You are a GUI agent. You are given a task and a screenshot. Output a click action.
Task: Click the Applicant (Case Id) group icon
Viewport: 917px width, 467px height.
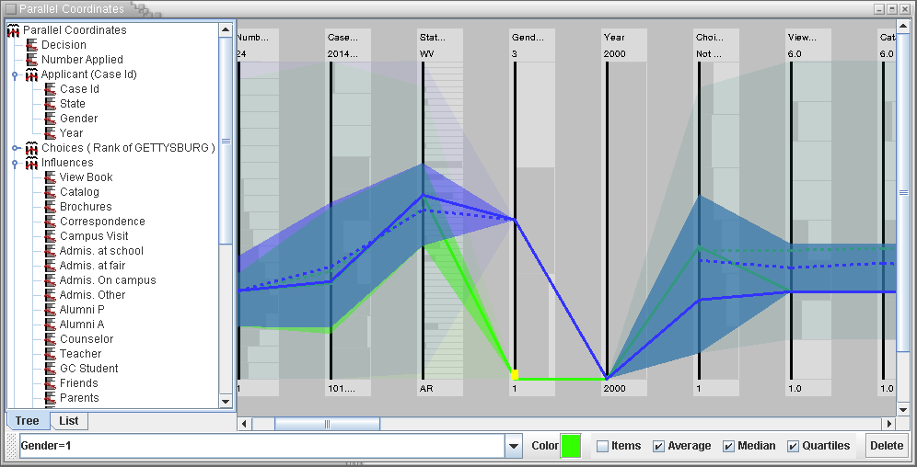pyautogui.click(x=32, y=74)
